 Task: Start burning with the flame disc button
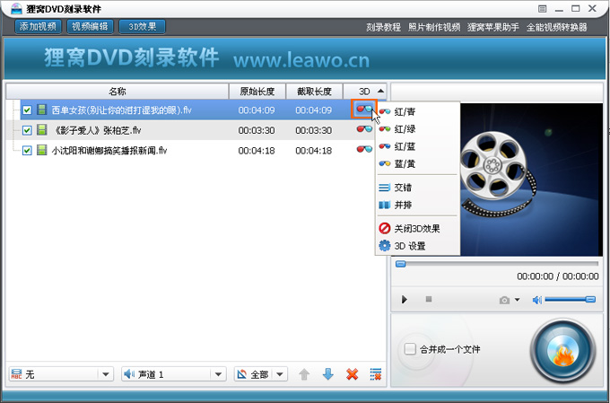coord(563,351)
